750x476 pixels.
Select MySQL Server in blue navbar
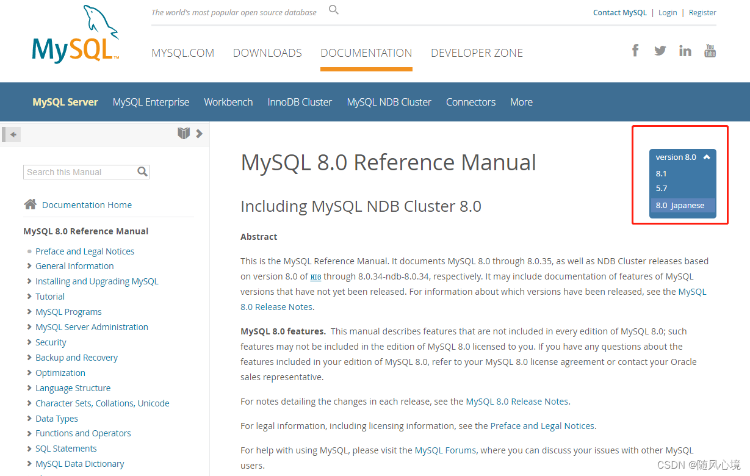point(65,102)
